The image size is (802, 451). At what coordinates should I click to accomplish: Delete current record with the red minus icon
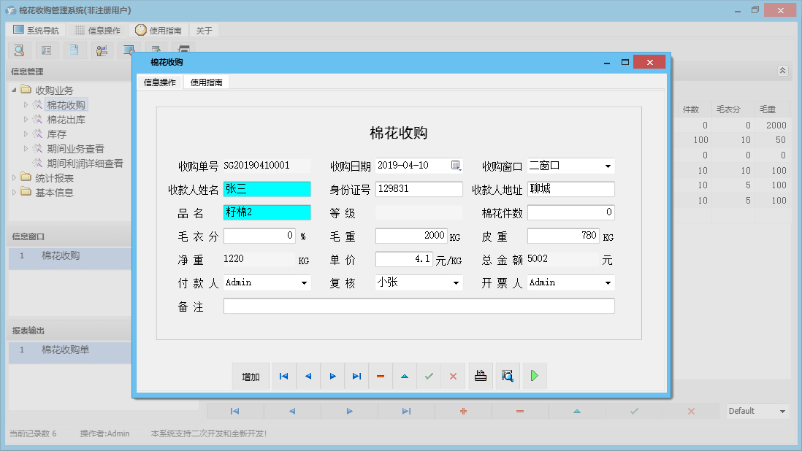coord(381,376)
